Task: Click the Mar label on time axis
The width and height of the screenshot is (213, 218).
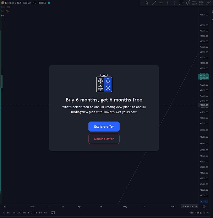Action: tap(32, 207)
